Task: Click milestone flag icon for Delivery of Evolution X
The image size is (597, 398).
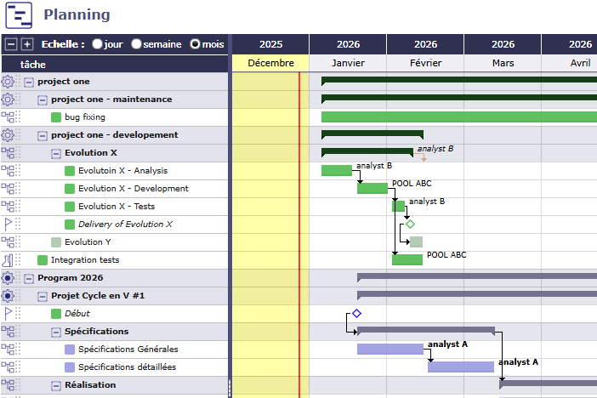Action: pos(9,225)
